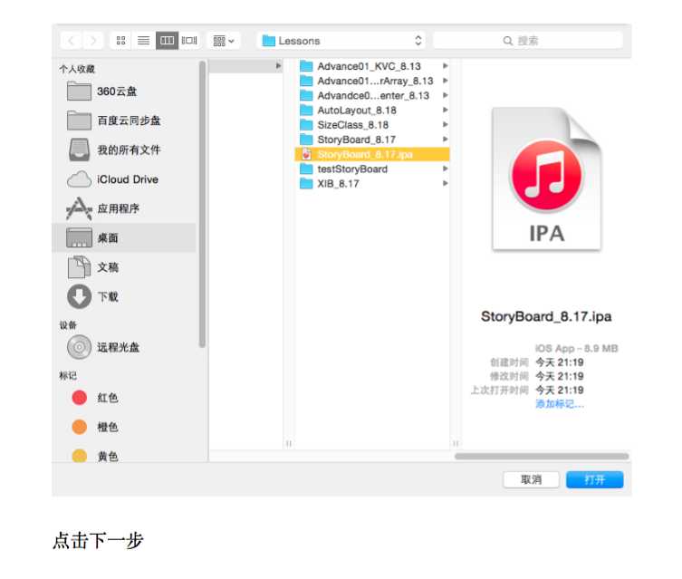
Task: Filter by the 黄色 yellow tag
Action: pyautogui.click(x=126, y=456)
